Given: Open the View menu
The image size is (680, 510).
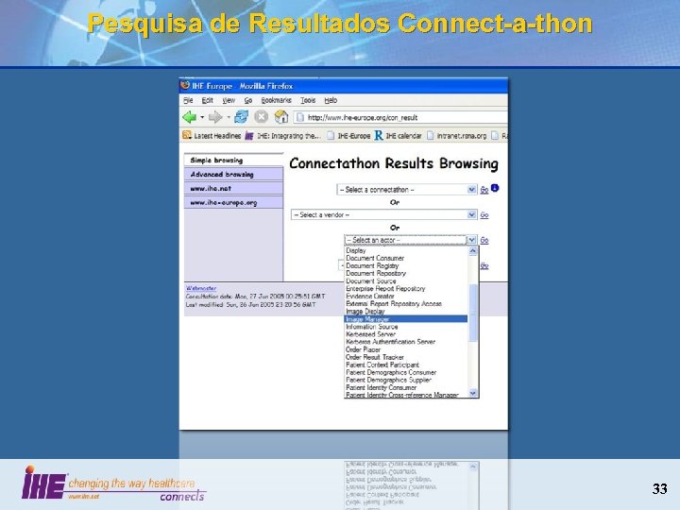Looking at the screenshot, I should tap(229, 100).
